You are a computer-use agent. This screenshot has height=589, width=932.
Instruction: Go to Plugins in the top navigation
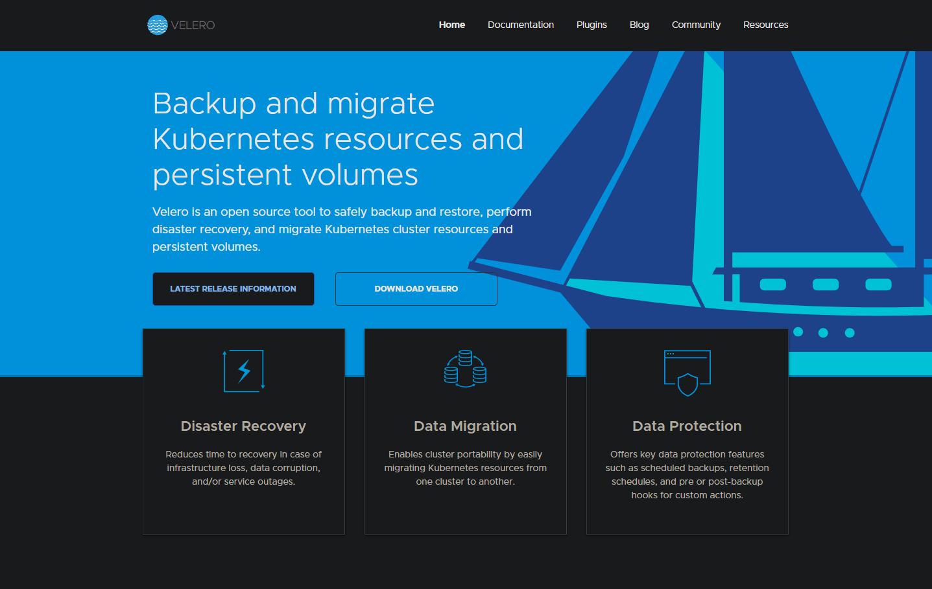(591, 25)
